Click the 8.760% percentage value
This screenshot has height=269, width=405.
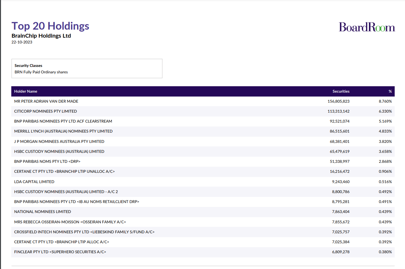point(385,101)
